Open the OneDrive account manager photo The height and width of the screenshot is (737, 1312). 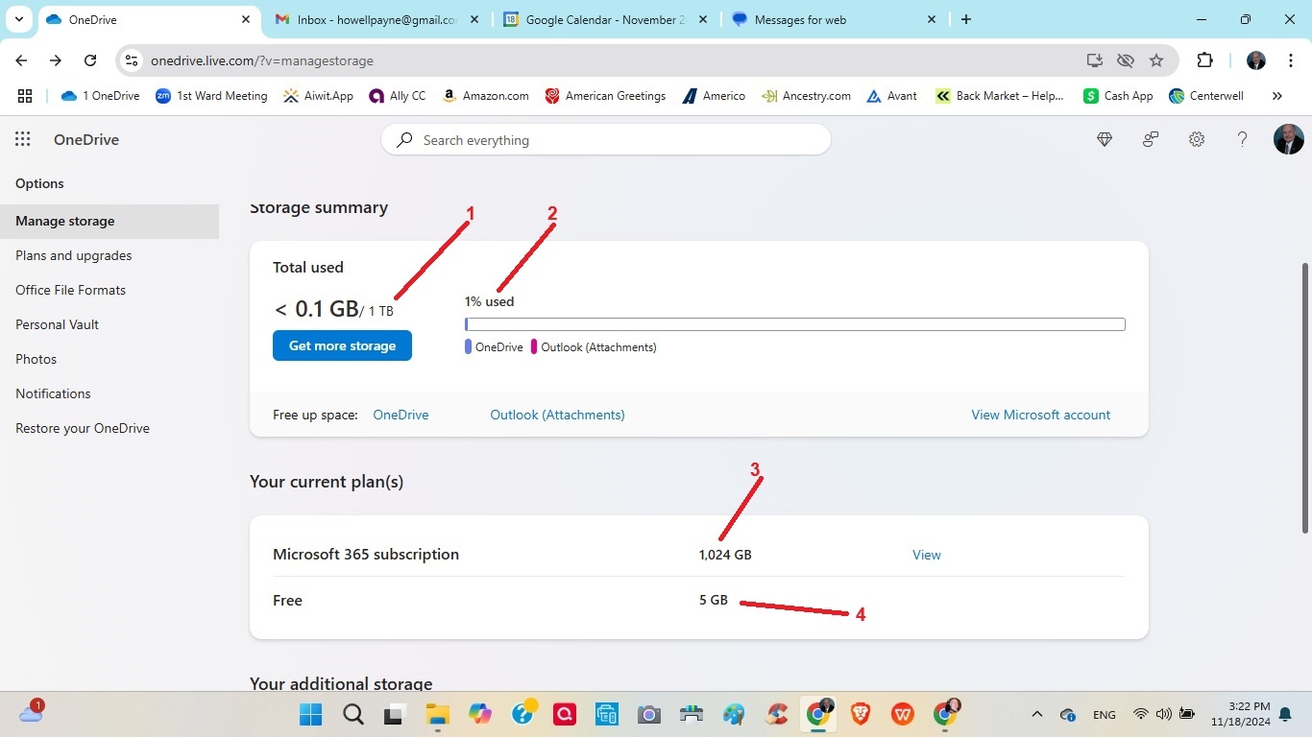1288,139
